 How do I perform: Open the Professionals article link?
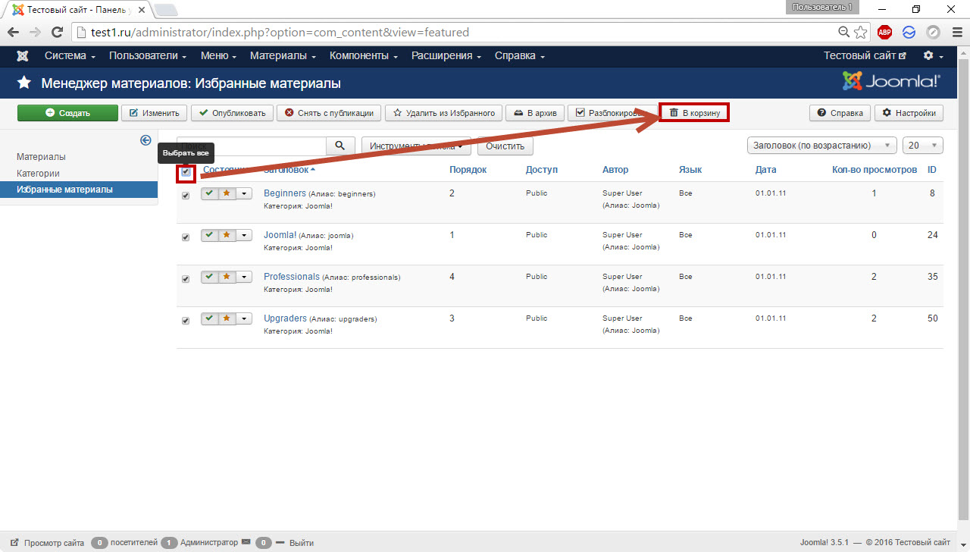pos(292,277)
